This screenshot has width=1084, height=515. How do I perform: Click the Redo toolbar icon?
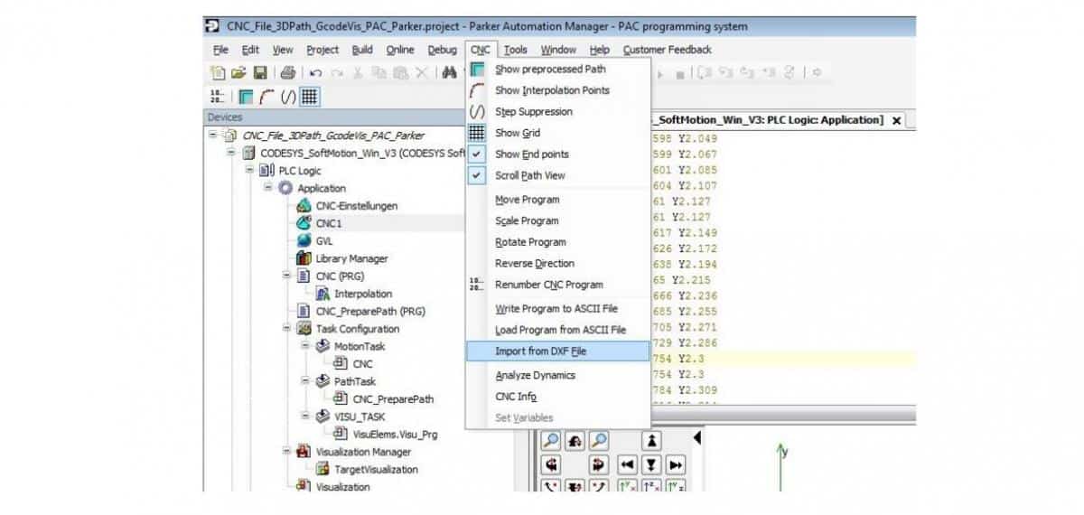[337, 73]
